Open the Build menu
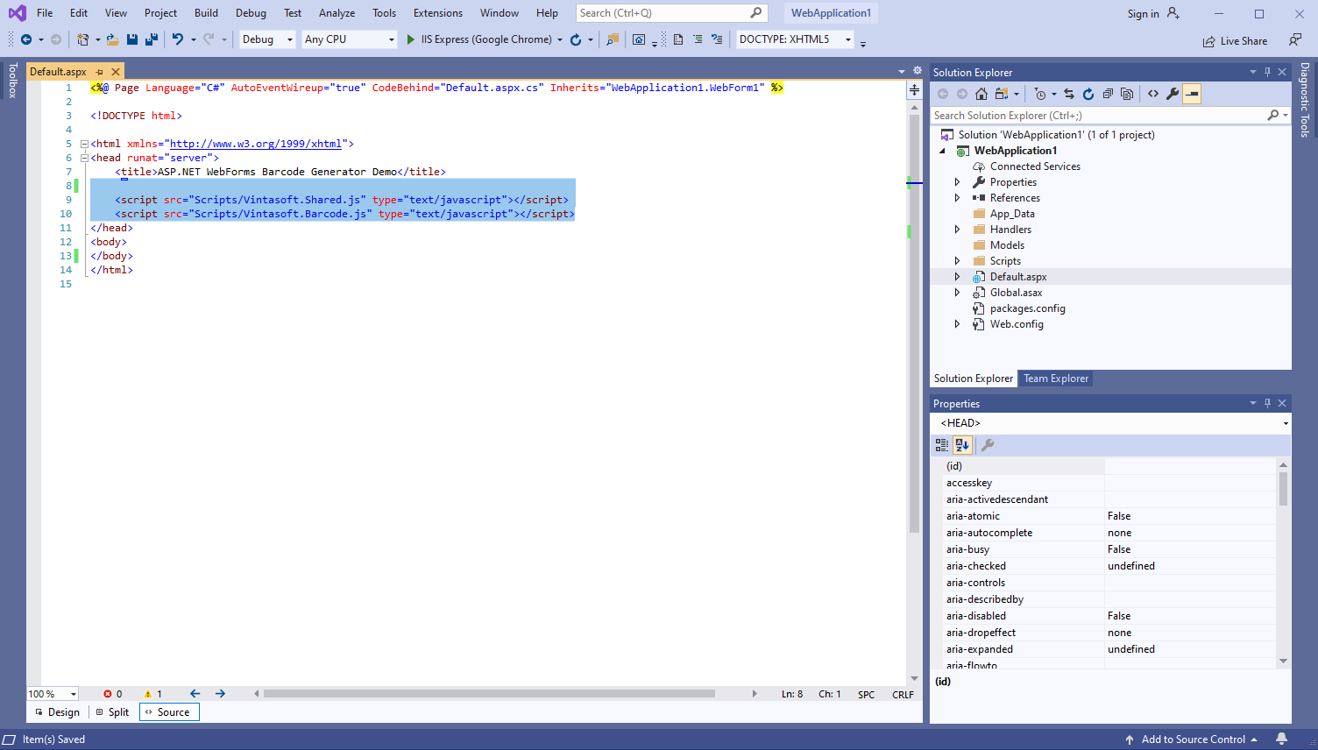The image size is (1318, 750). coord(206,13)
